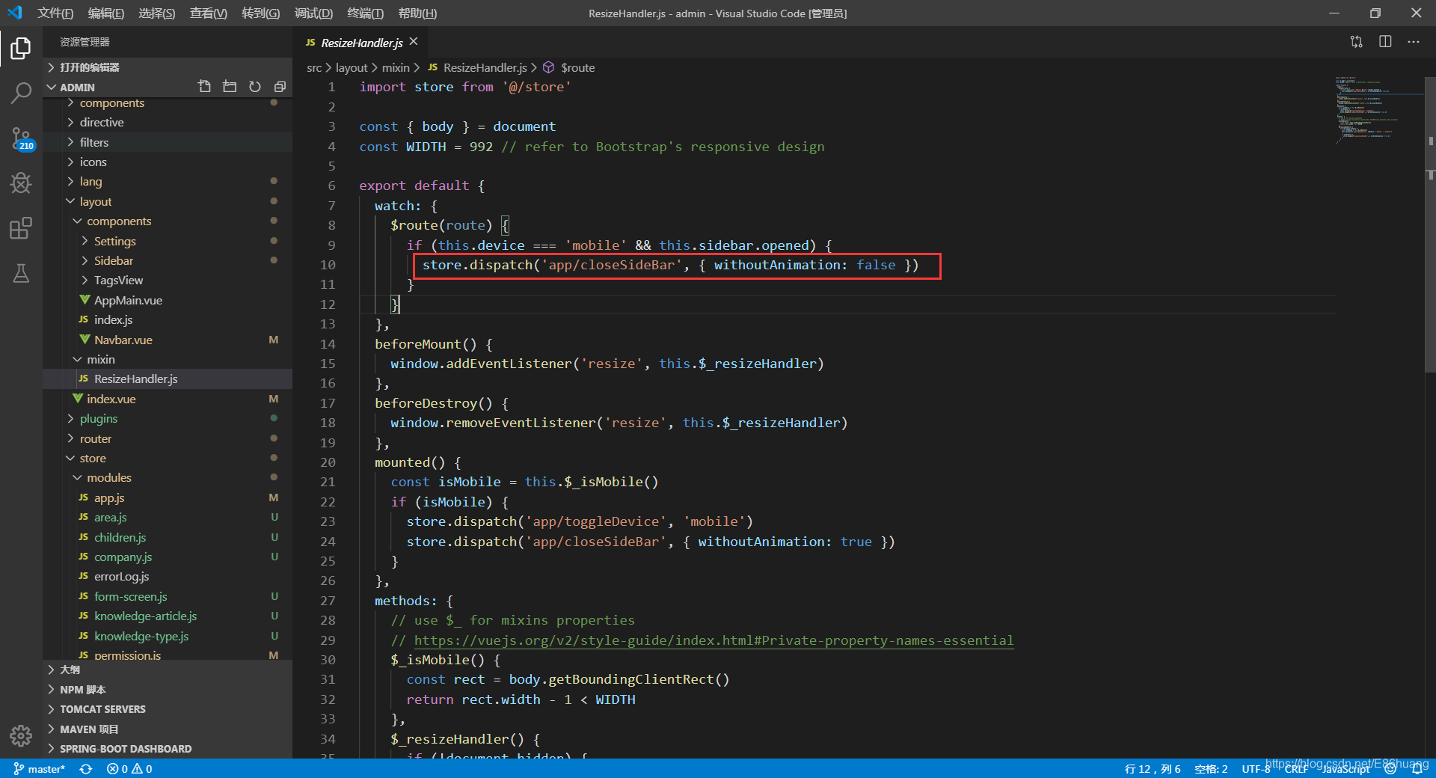Split the editor to the right
The width and height of the screenshot is (1436, 778).
[1385, 42]
